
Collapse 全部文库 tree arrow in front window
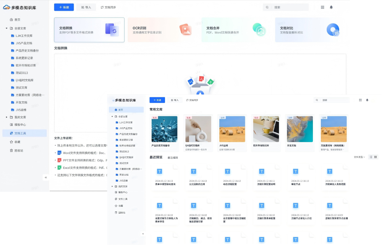click(x=112, y=117)
